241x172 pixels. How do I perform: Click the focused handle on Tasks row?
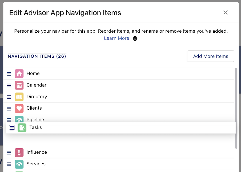pyautogui.click(x=12, y=128)
